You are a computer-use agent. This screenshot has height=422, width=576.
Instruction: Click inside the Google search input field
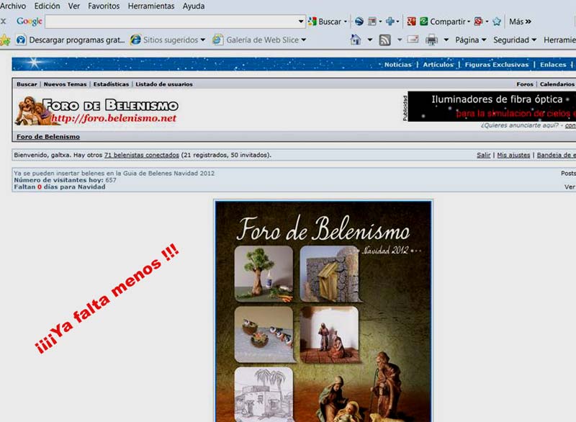pyautogui.click(x=173, y=22)
